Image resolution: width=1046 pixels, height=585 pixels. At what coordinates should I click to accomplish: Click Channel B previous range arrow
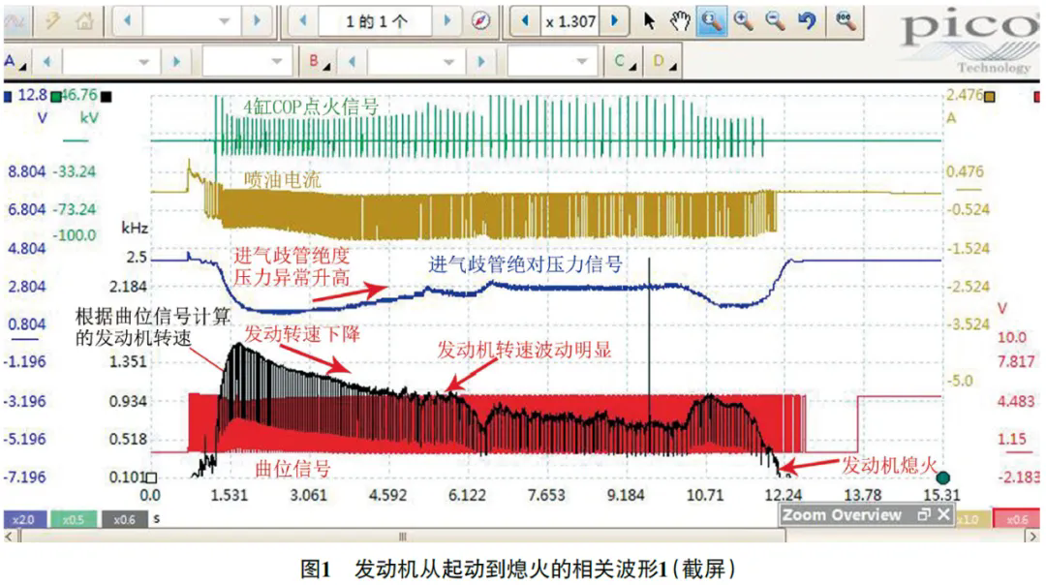click(352, 62)
